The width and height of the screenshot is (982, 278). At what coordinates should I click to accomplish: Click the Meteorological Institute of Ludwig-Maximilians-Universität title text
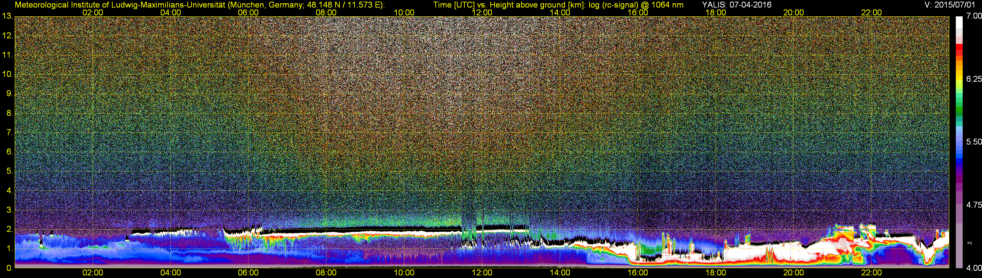(199, 5)
